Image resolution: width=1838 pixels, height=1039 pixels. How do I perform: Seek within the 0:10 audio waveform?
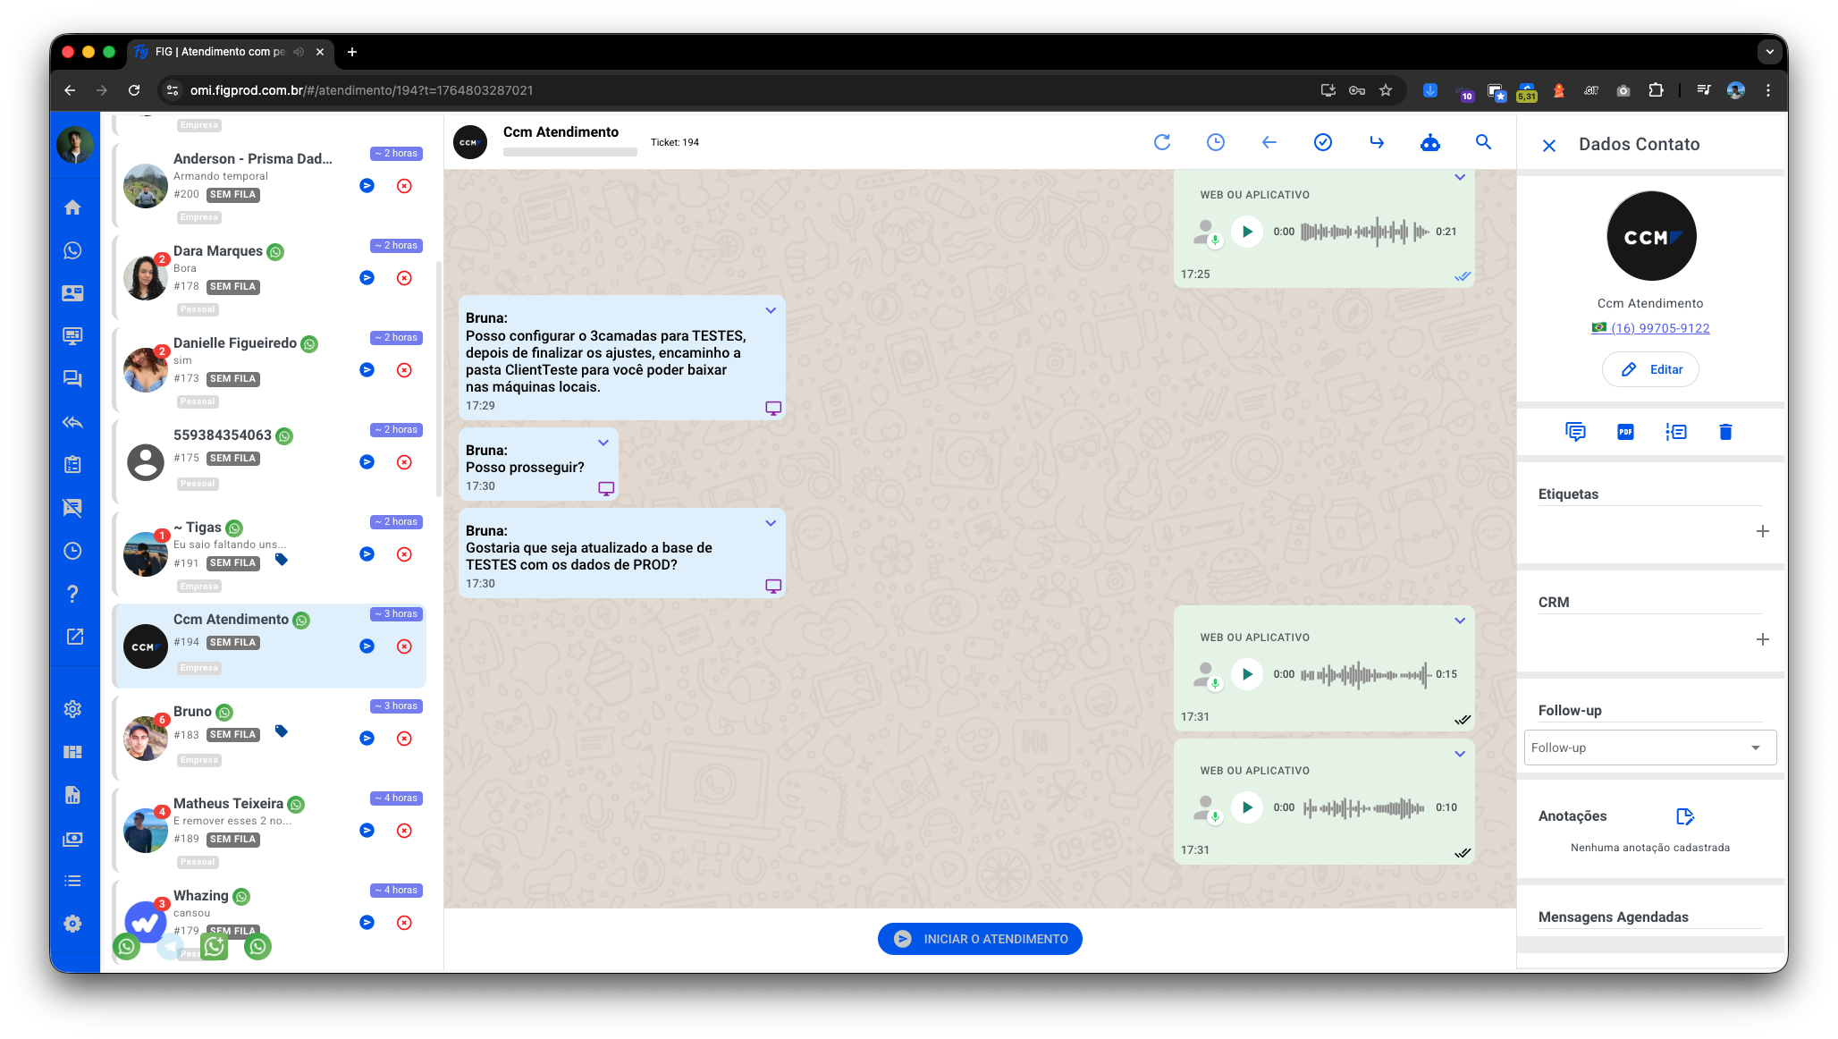click(x=1363, y=807)
